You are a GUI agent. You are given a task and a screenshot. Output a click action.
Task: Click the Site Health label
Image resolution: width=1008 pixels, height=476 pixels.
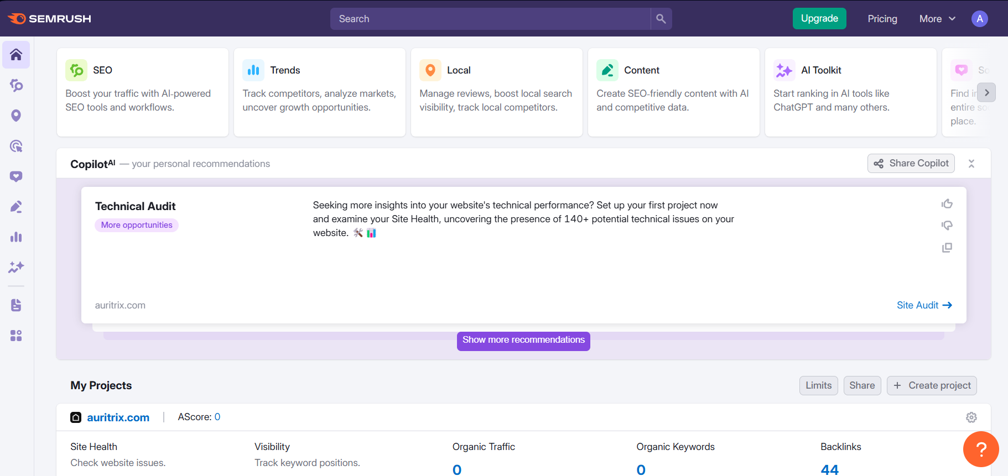(x=93, y=447)
